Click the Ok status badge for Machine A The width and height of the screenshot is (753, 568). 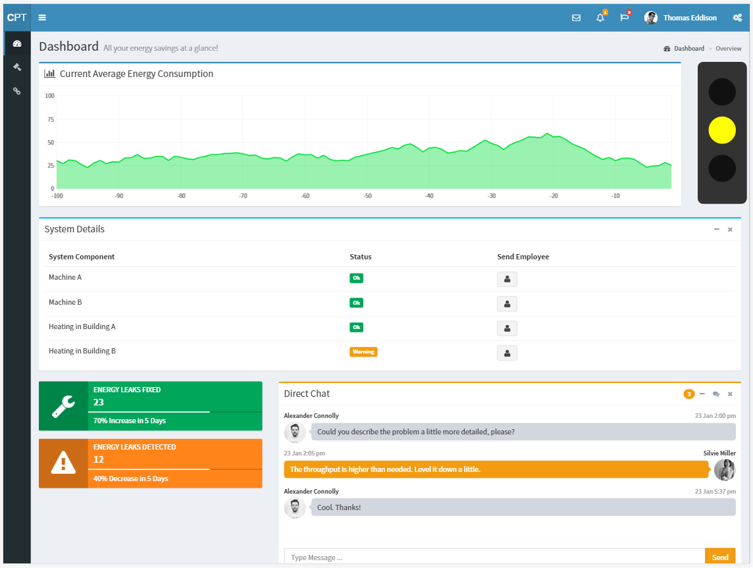click(x=356, y=278)
